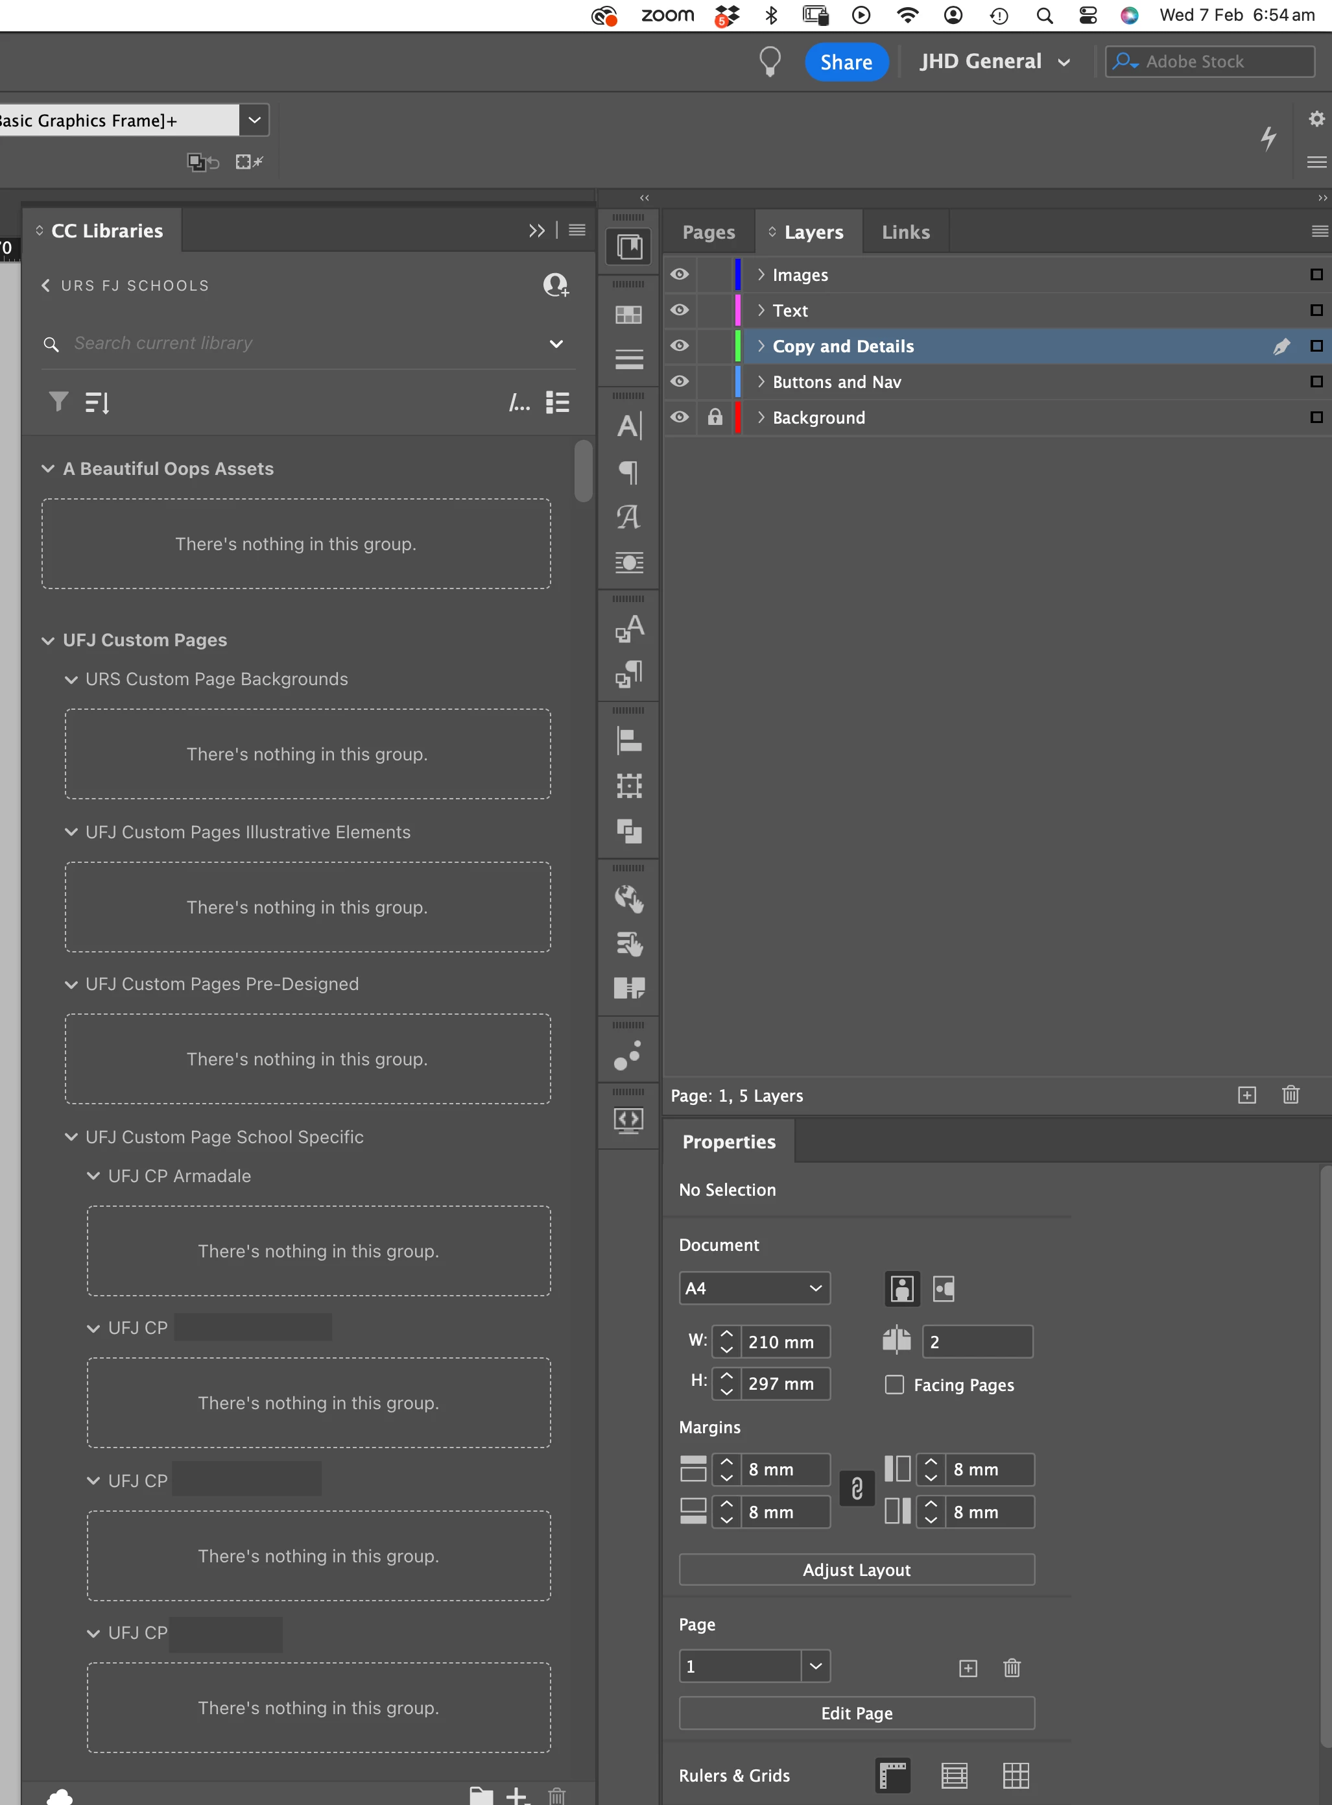Hide the Background layer

pos(680,416)
